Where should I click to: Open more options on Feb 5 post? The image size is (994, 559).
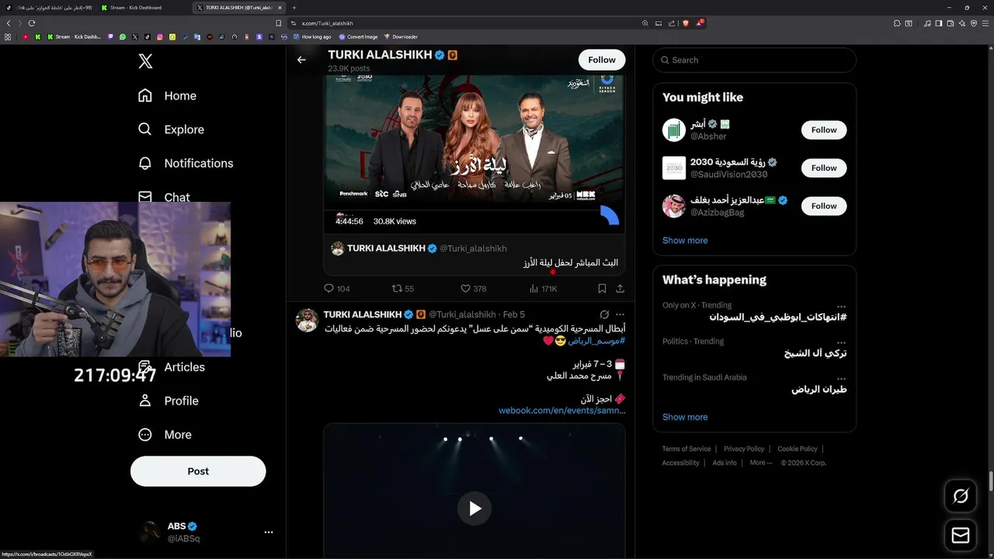tap(620, 314)
